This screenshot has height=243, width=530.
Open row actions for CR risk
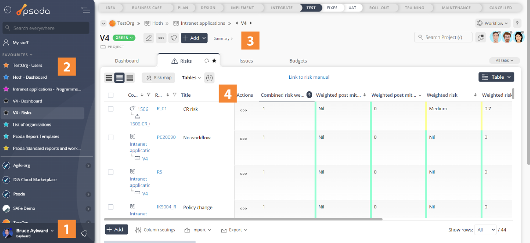coord(244,110)
